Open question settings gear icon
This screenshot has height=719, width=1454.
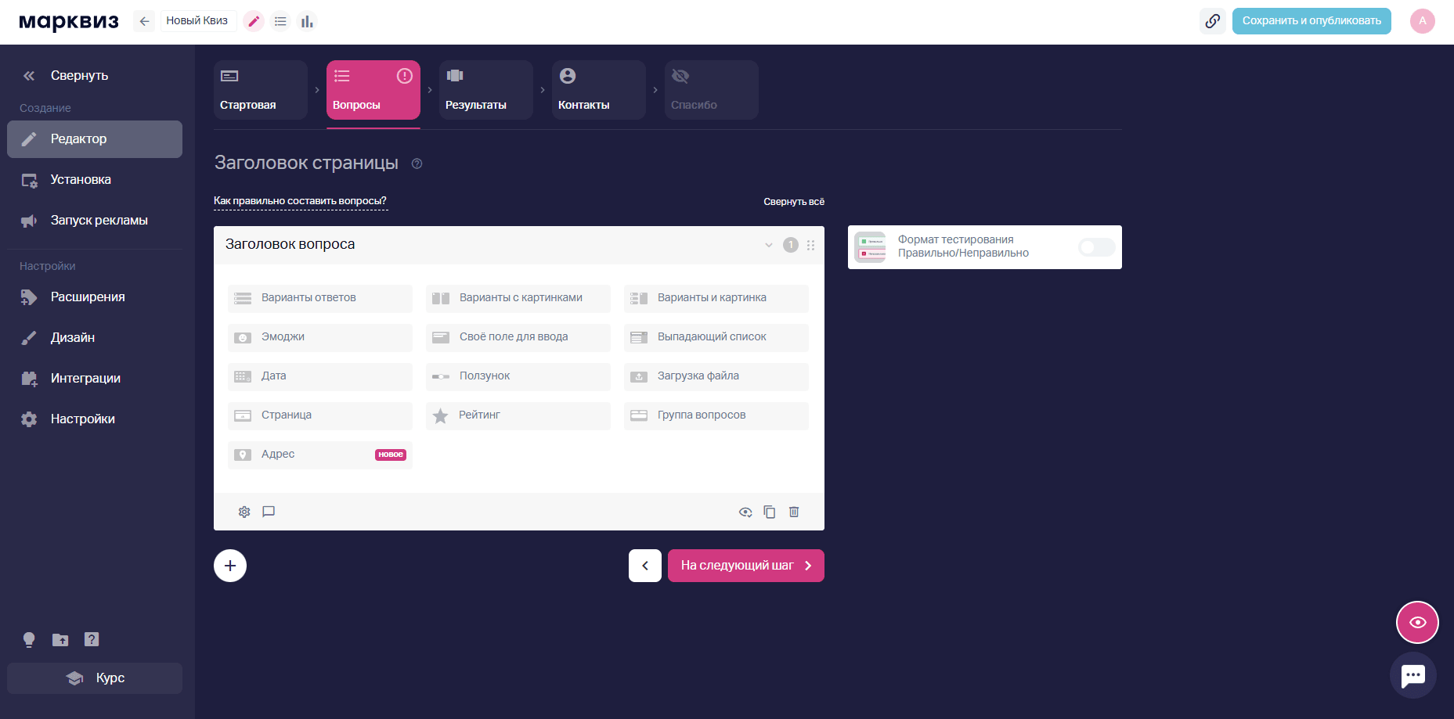coord(244,512)
